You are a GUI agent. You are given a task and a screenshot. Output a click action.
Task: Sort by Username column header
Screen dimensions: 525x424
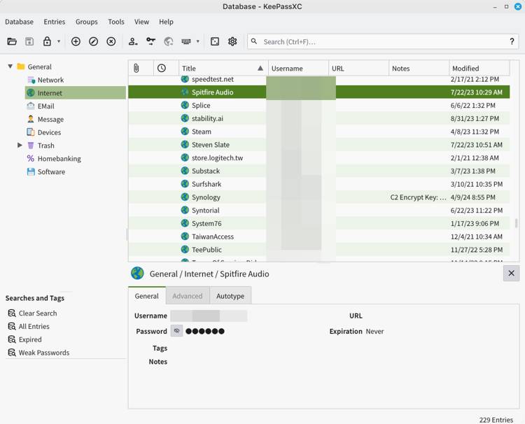tap(298, 69)
